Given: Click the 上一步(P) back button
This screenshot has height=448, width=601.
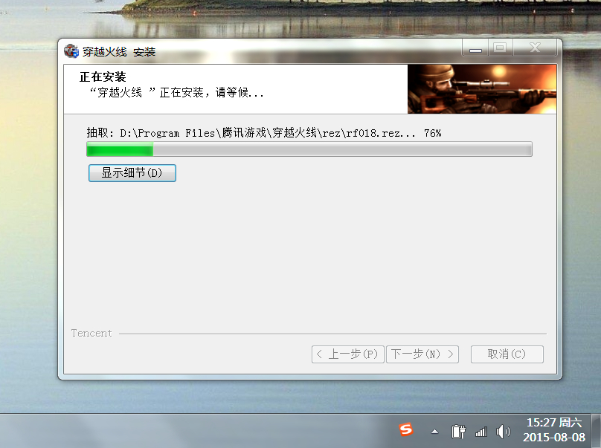Looking at the screenshot, I should [347, 354].
